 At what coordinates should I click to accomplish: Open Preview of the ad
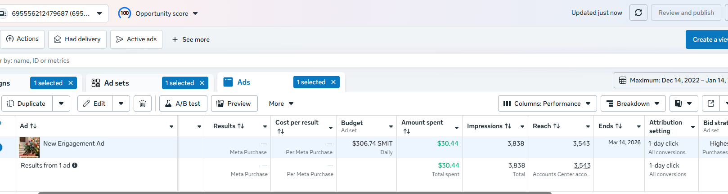click(234, 103)
